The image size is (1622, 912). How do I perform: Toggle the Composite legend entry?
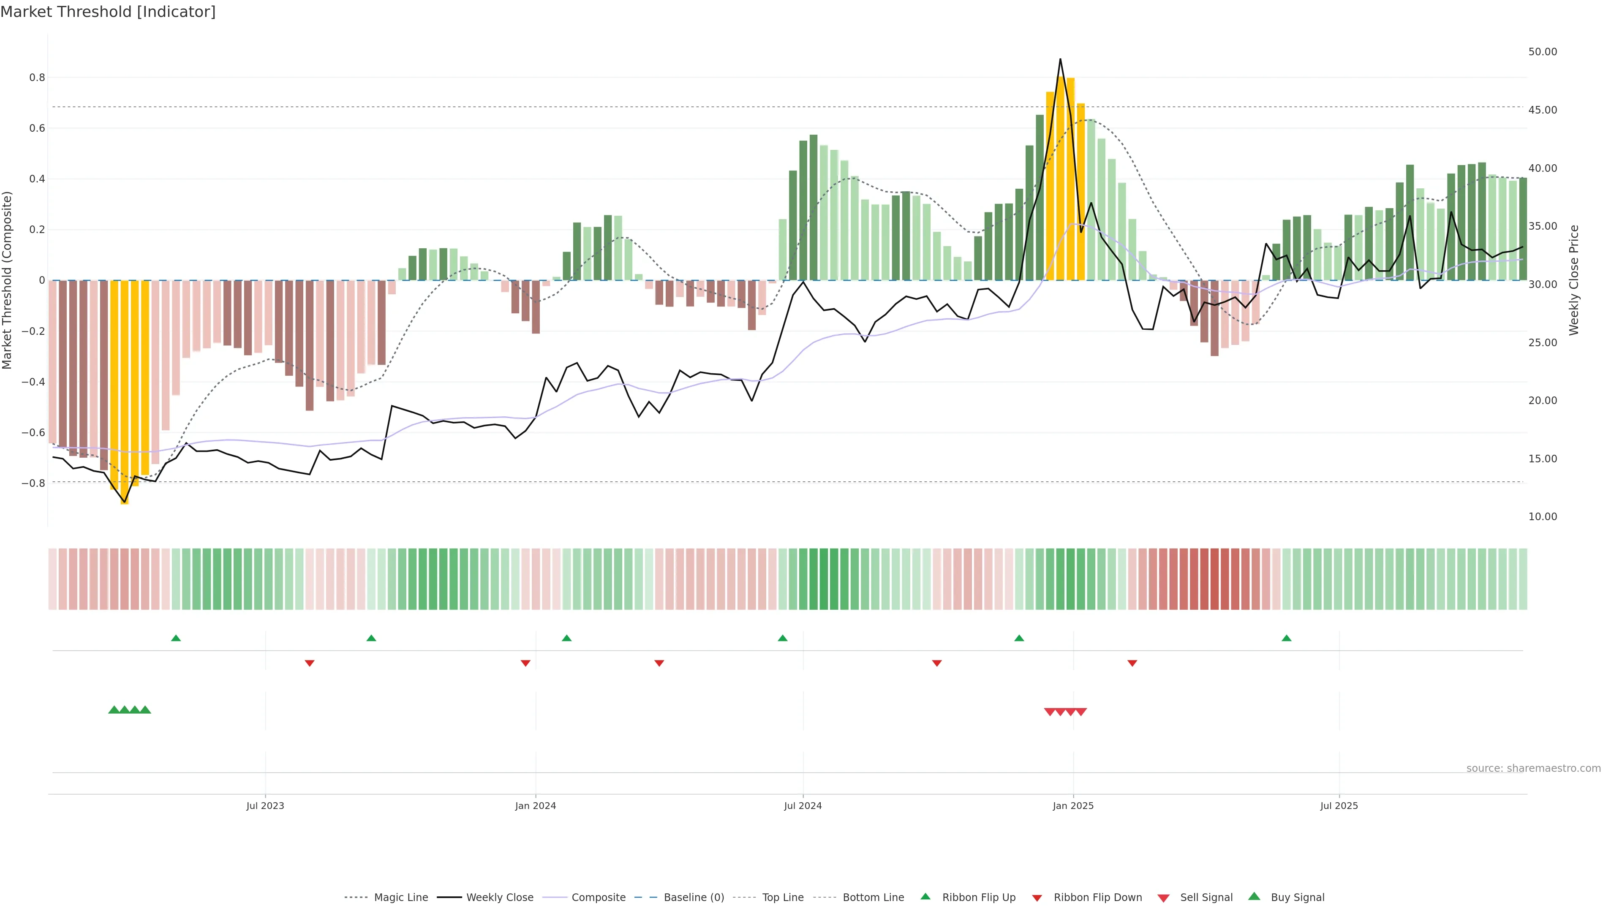[x=598, y=898]
